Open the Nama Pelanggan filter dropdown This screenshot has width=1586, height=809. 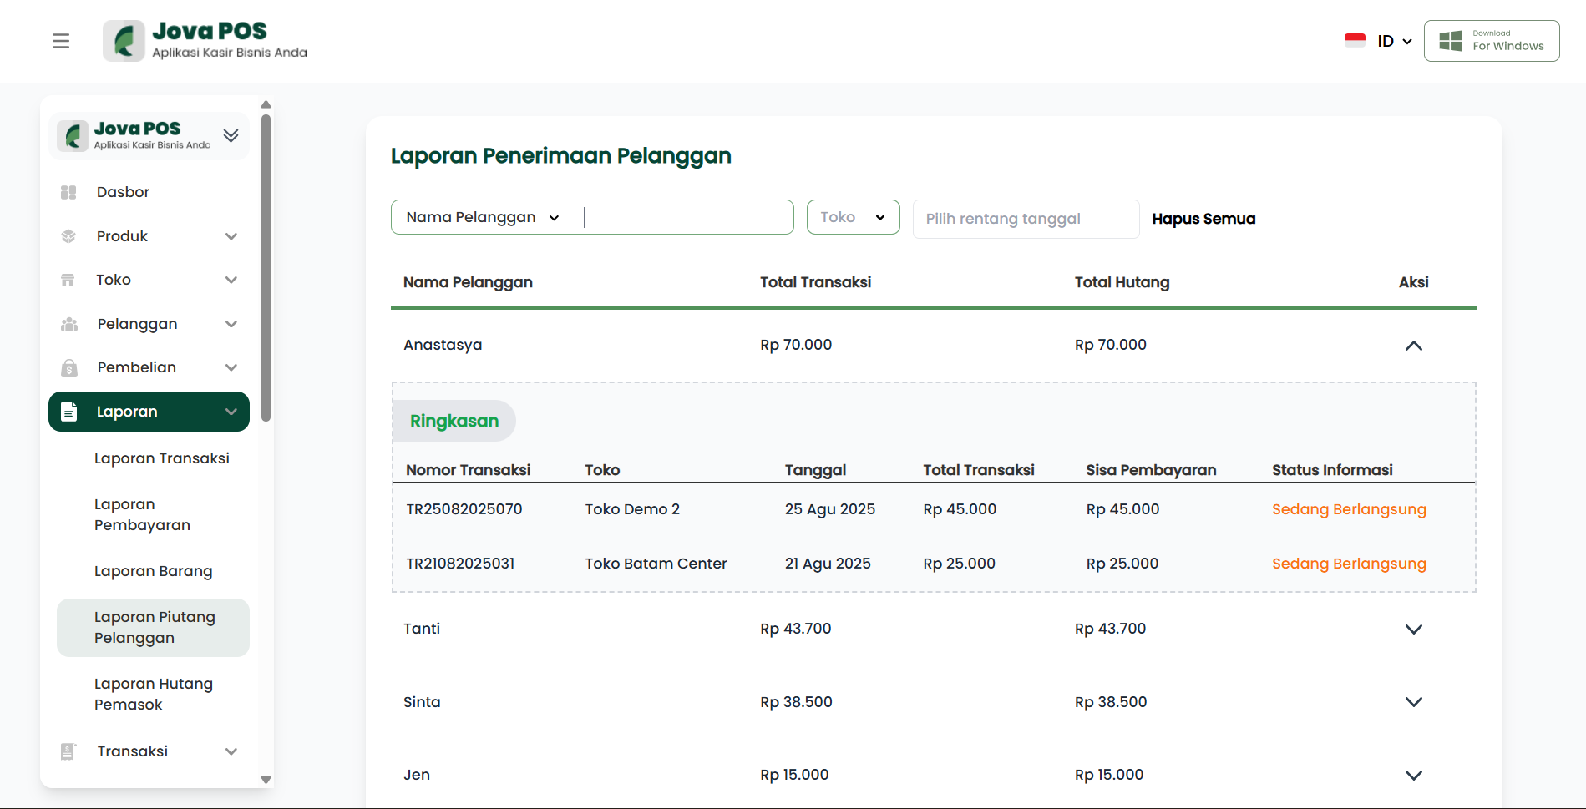[483, 217]
